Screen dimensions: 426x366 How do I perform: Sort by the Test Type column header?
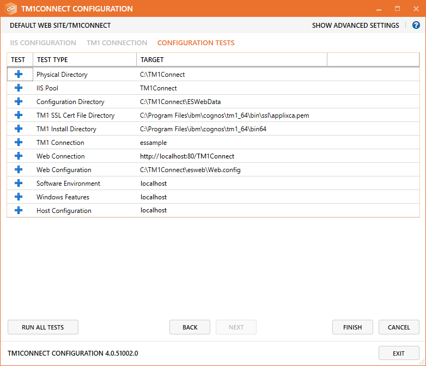pos(84,59)
